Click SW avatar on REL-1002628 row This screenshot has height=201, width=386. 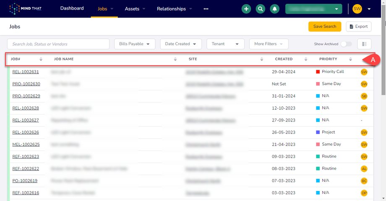tap(364, 108)
